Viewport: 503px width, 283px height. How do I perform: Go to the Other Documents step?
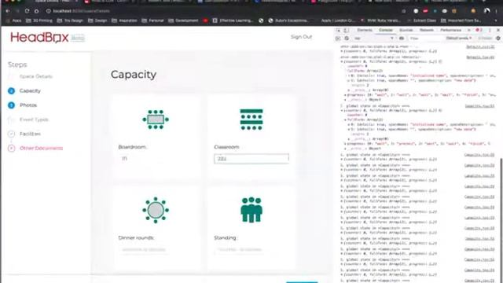[41, 149]
